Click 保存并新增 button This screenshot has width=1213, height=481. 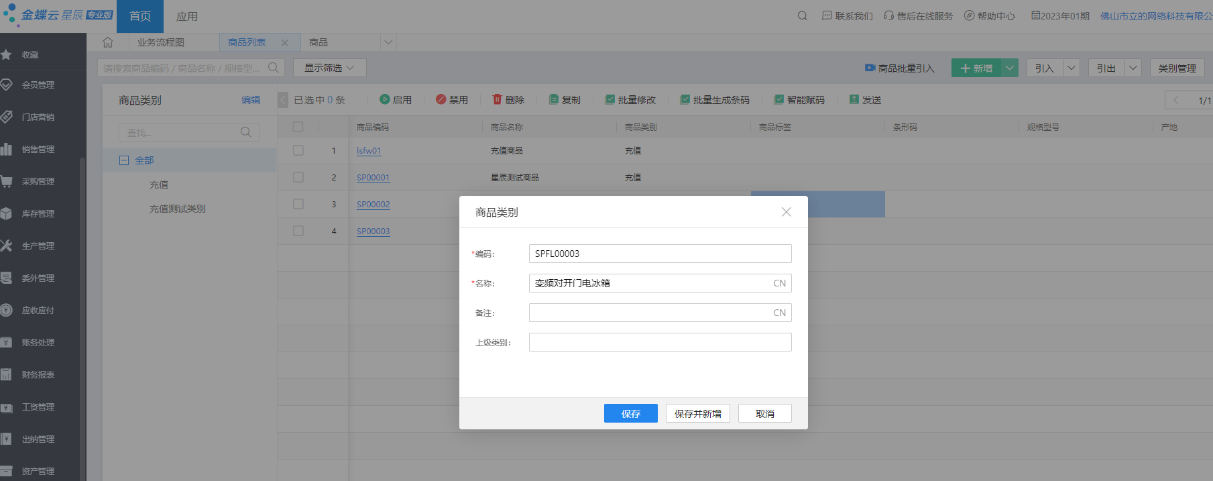click(x=698, y=413)
